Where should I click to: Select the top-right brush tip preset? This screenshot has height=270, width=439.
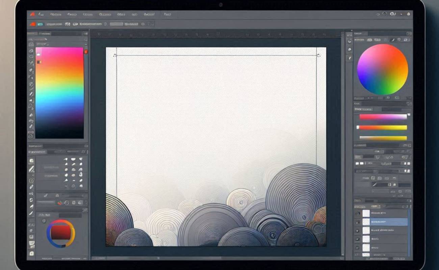[81, 159]
